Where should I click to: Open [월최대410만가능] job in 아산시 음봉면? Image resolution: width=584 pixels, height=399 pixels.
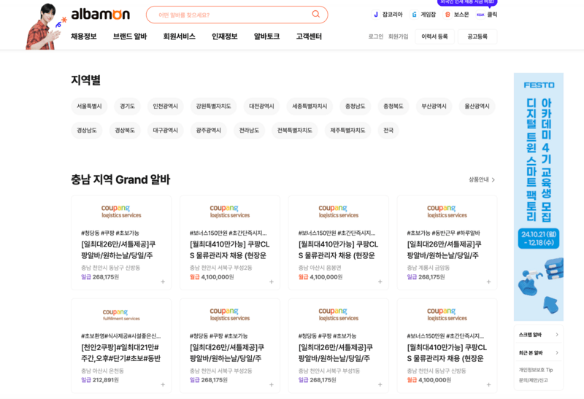338,249
